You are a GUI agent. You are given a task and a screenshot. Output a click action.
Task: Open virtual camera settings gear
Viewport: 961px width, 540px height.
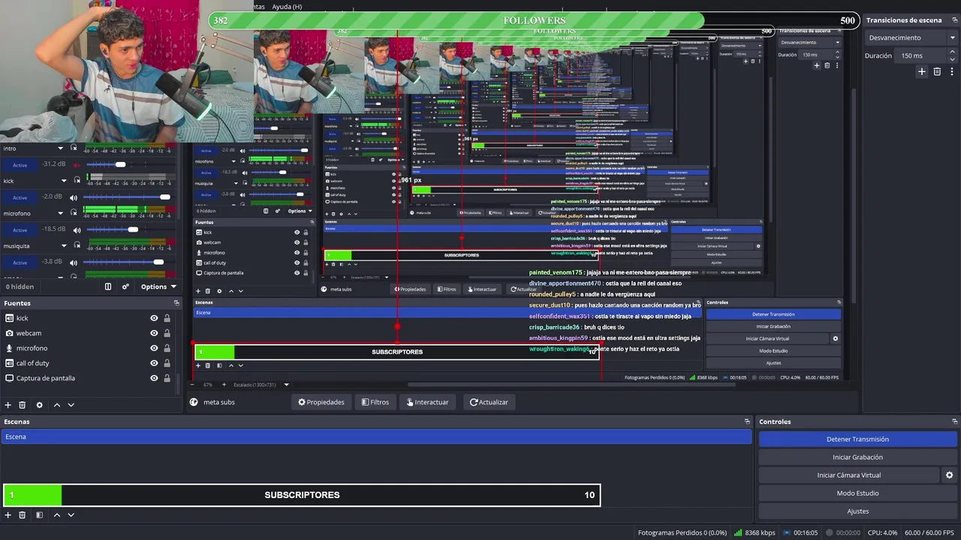point(949,475)
